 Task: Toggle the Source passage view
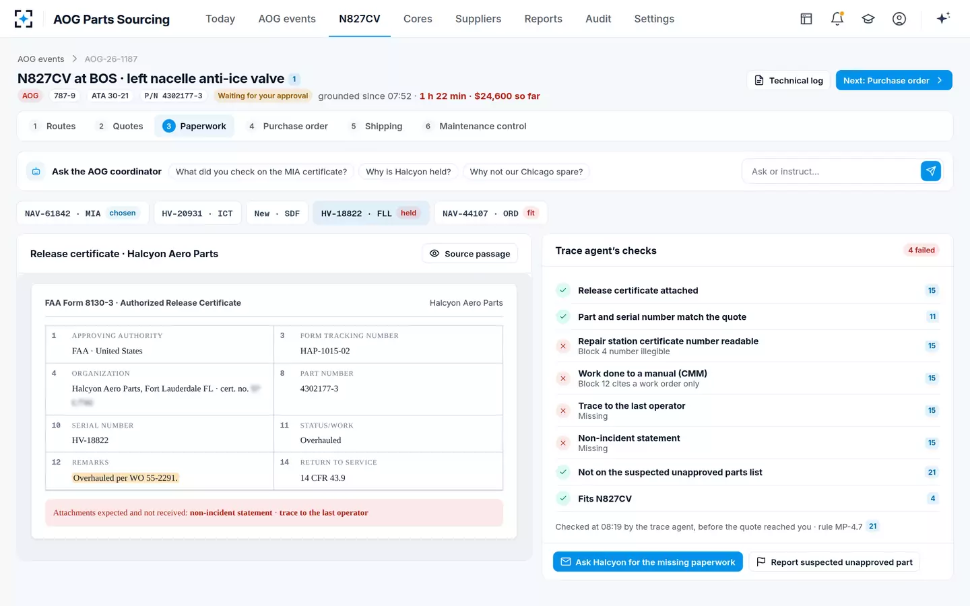pos(470,254)
